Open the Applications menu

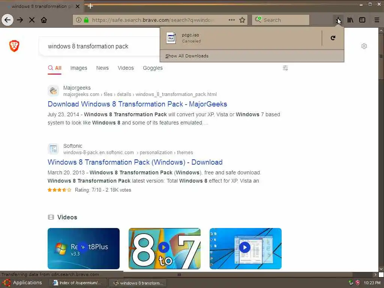tap(22, 283)
